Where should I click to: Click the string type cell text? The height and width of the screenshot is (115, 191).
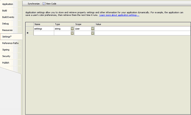(58, 29)
